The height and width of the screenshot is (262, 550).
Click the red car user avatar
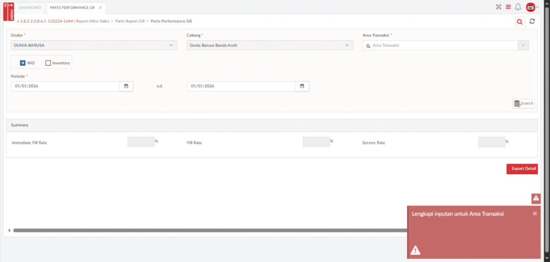click(x=531, y=7)
